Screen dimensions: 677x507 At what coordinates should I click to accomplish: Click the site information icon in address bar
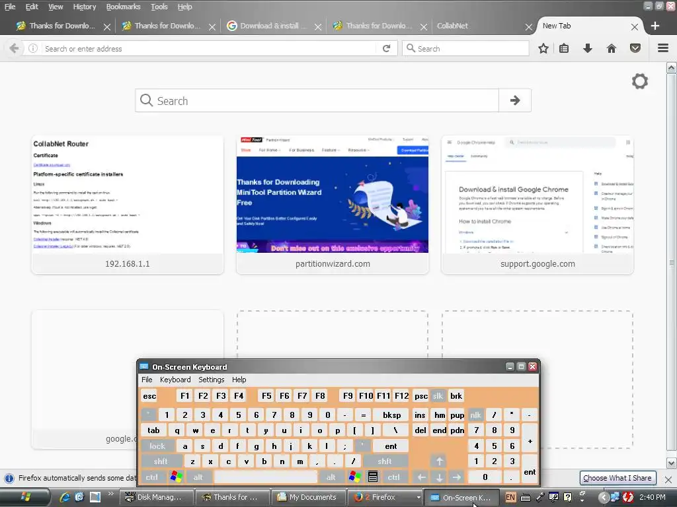[33, 48]
